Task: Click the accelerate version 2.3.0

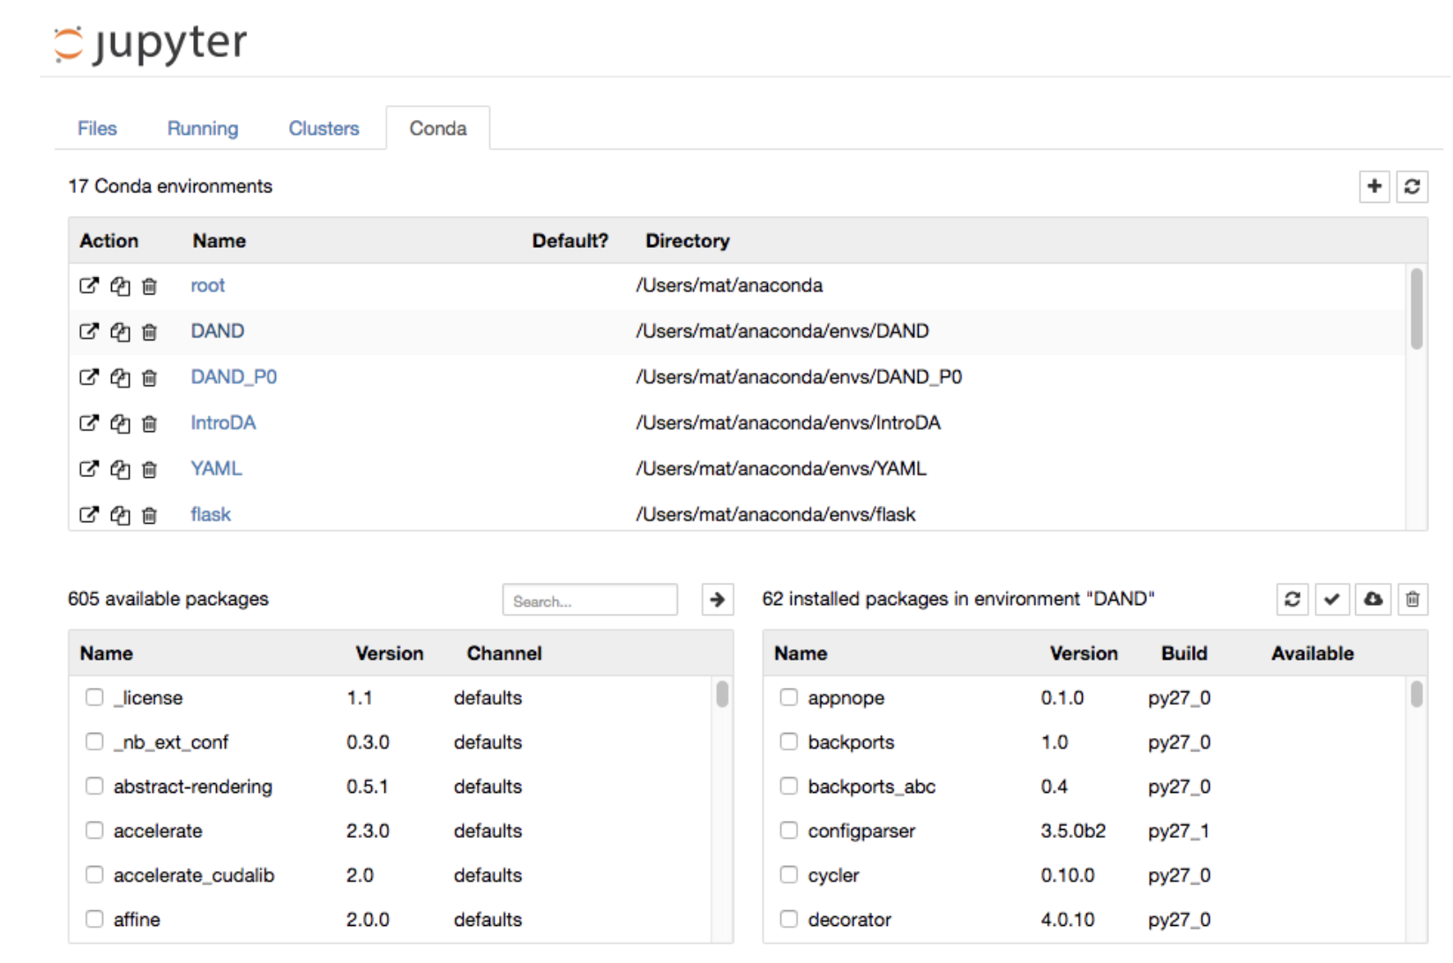Action: [368, 831]
